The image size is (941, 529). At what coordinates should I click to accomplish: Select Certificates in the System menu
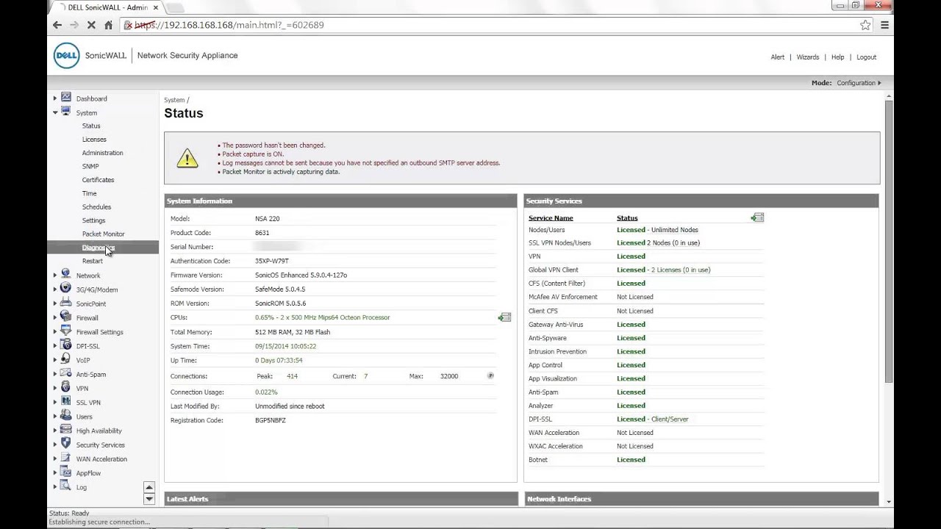click(x=98, y=180)
